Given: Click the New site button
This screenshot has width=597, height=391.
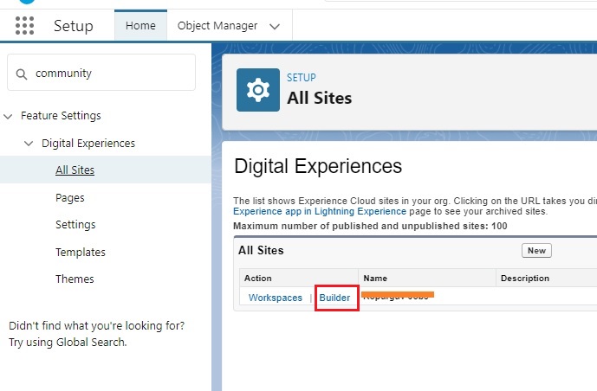Looking at the screenshot, I should coord(536,251).
